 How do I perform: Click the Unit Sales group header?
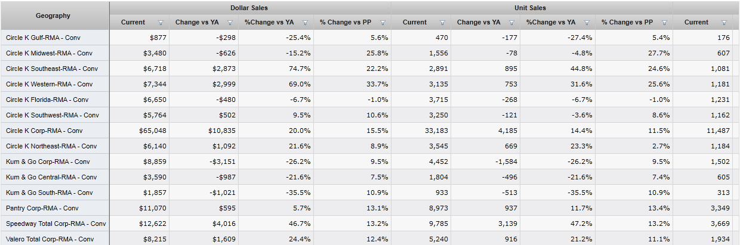tap(531, 8)
